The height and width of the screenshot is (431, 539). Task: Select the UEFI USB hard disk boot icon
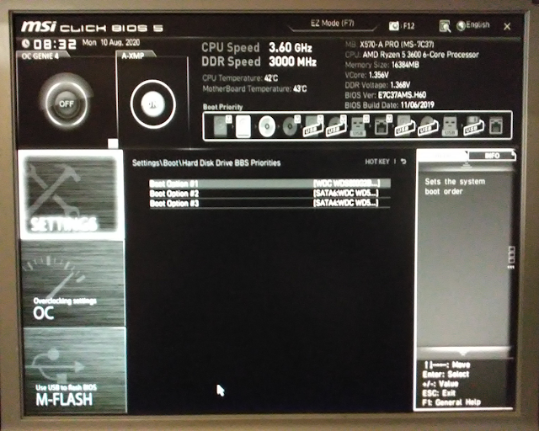click(313, 126)
